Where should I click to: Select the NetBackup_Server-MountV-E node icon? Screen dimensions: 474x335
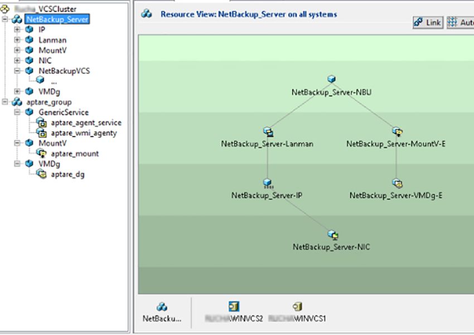(397, 131)
